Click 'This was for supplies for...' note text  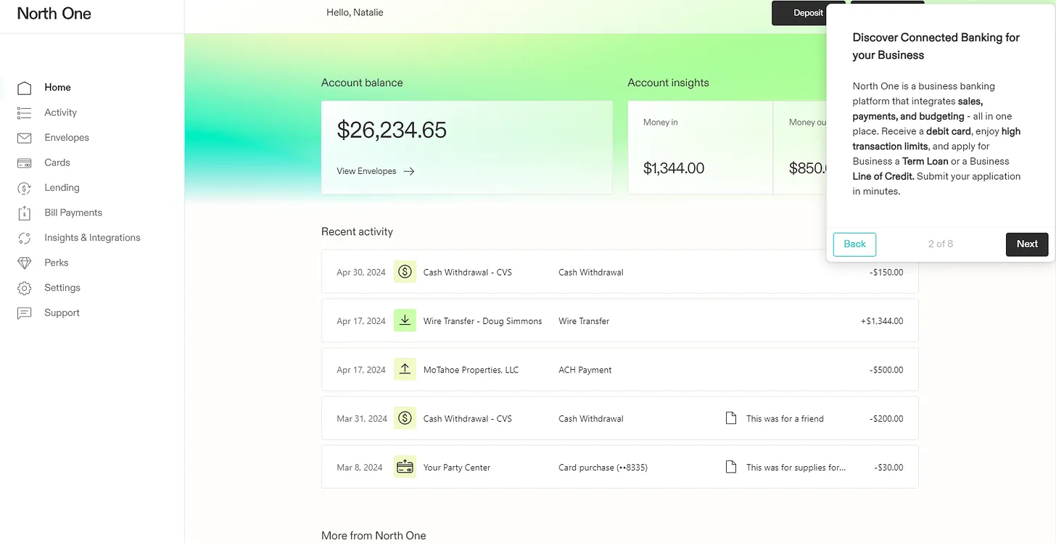point(796,468)
